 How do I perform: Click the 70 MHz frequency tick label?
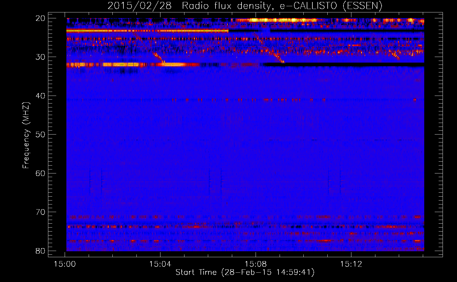40,212
